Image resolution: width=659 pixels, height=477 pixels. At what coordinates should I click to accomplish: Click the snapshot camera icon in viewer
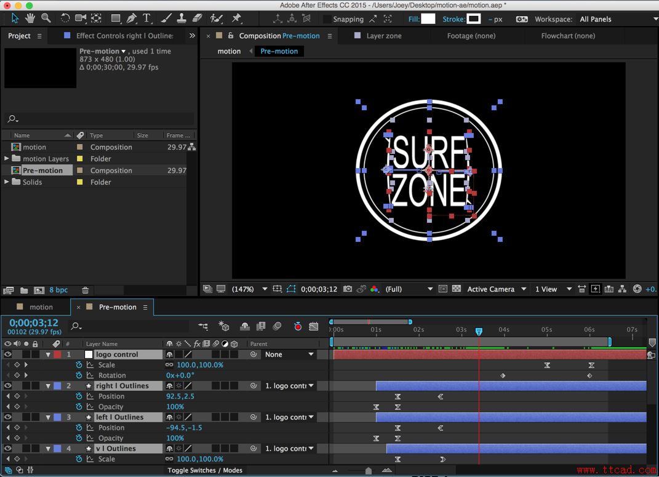348,289
